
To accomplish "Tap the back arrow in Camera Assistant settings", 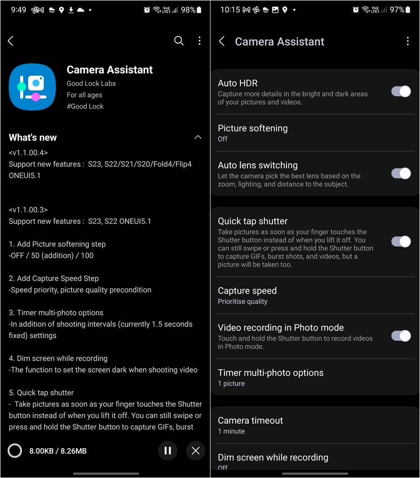I will [x=222, y=41].
